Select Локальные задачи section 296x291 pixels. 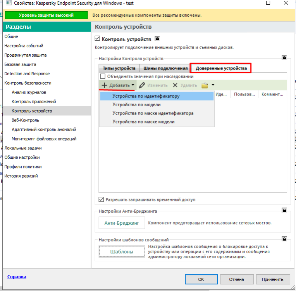[x=23, y=148]
